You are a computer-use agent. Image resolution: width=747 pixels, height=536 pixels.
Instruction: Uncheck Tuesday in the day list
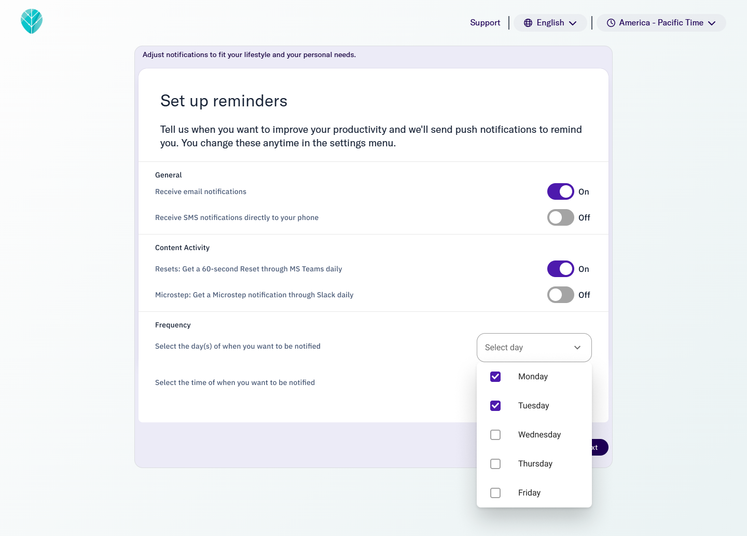pos(495,406)
